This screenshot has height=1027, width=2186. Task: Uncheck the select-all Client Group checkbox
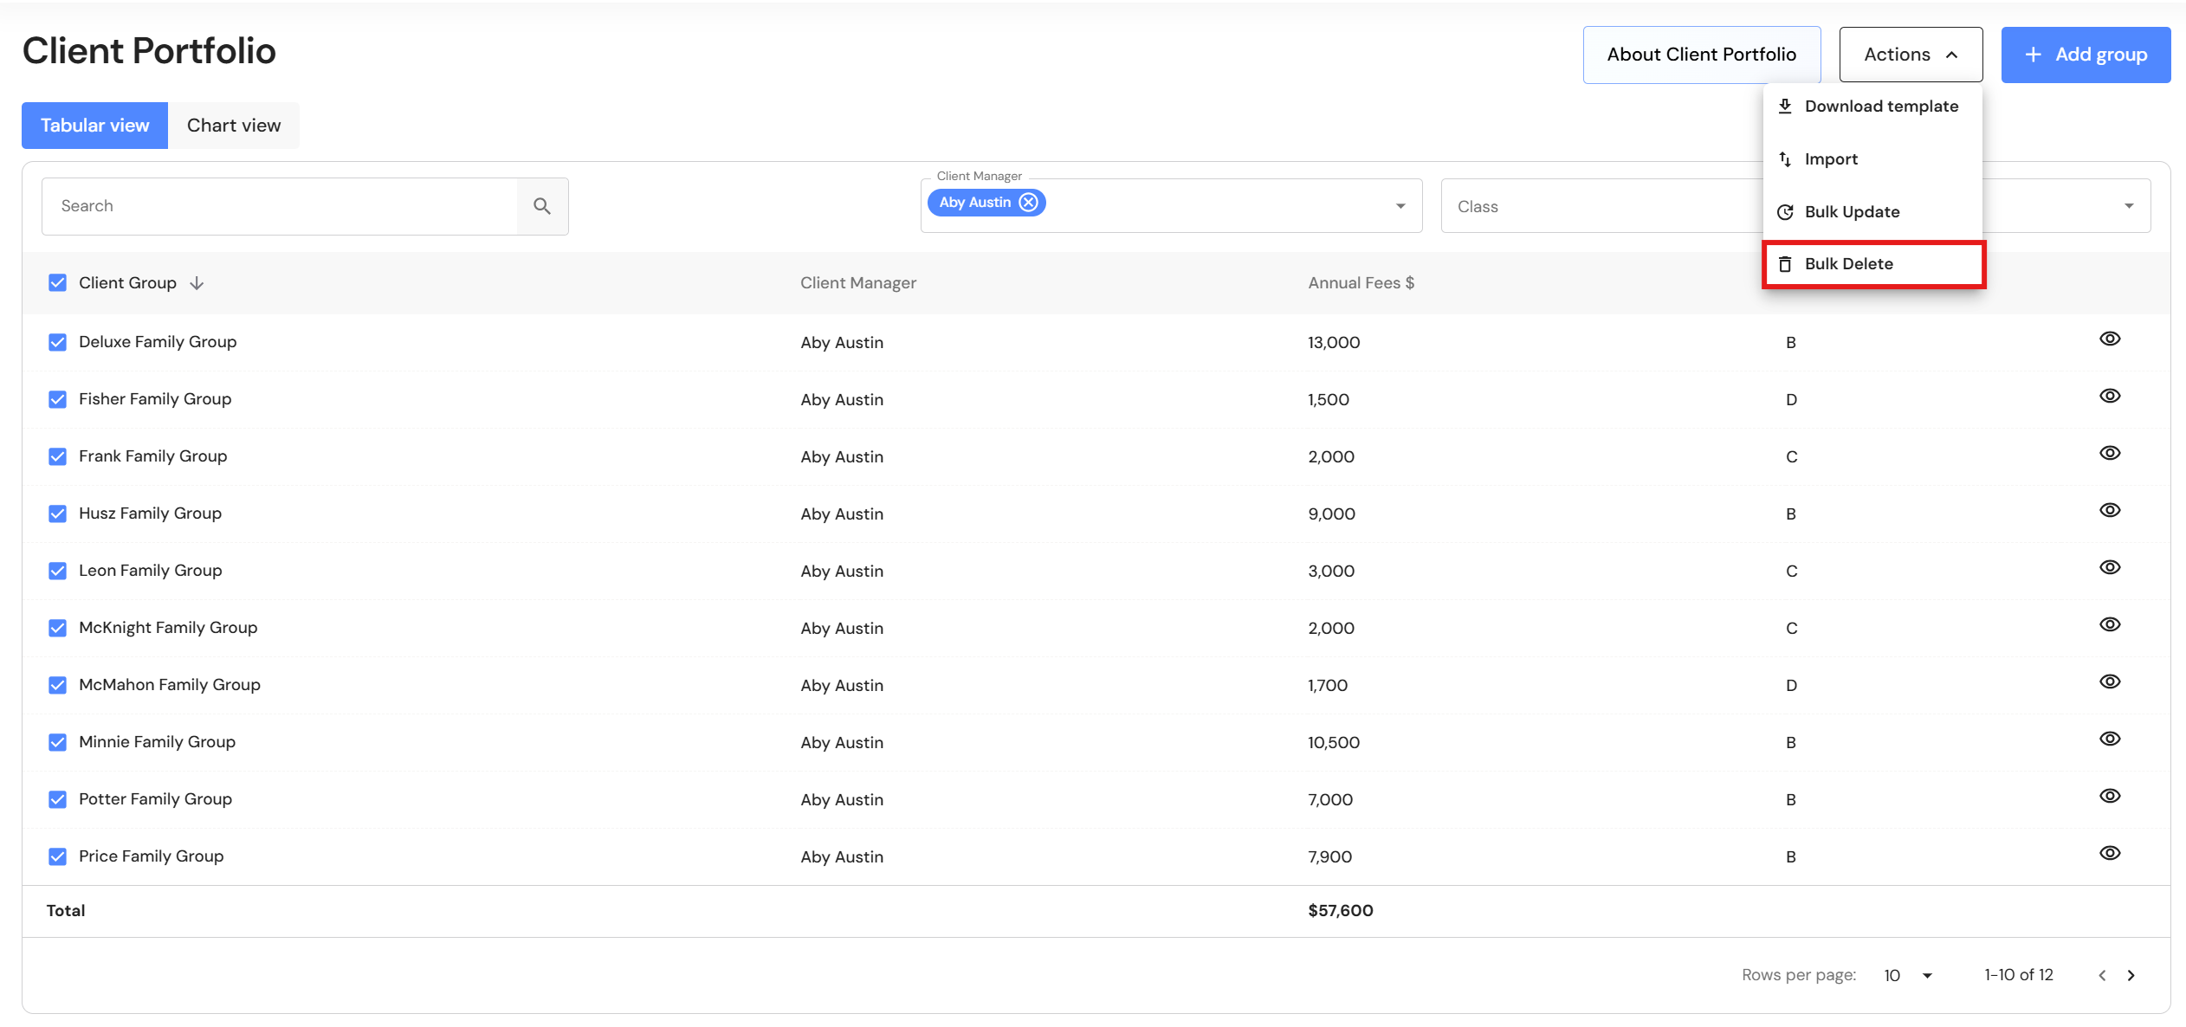pyautogui.click(x=57, y=283)
